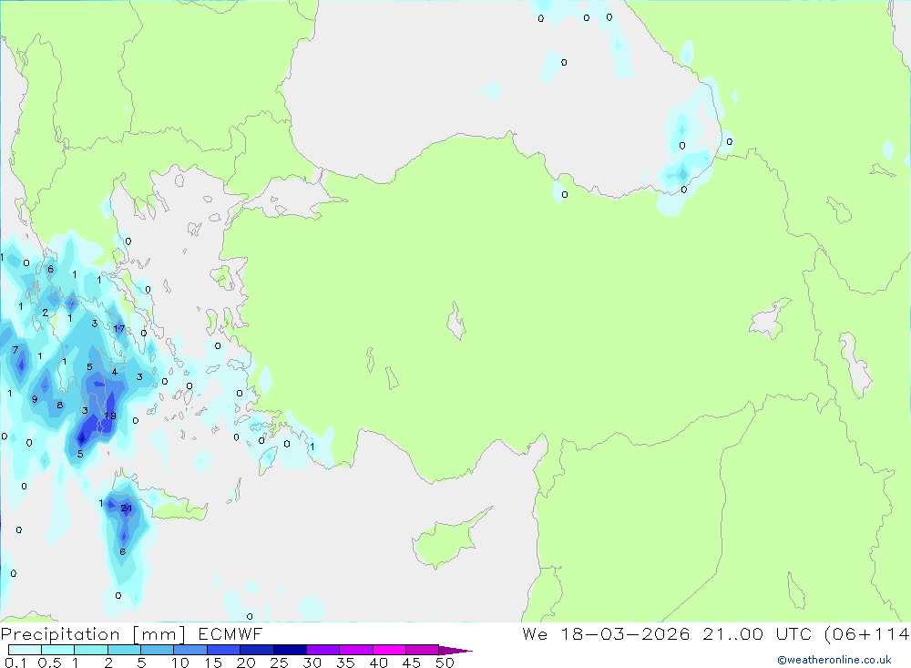Pick the 15–20 mm legend color swatch
Screen dimensions: 911x668
(x=223, y=650)
